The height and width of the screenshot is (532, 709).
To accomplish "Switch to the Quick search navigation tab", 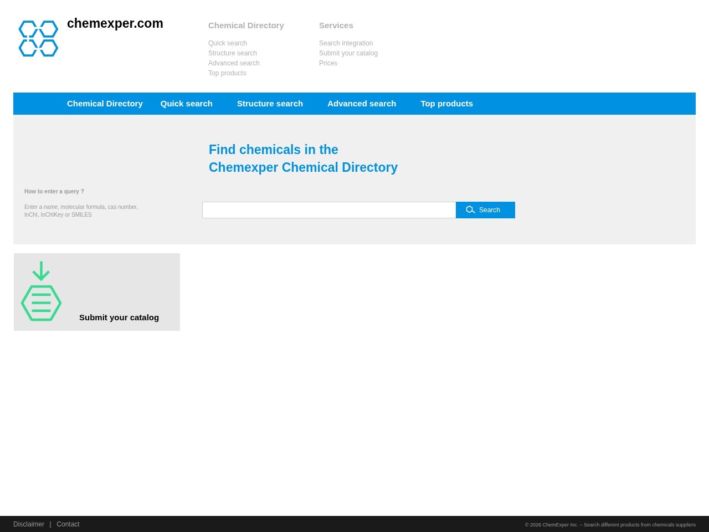I will click(186, 104).
